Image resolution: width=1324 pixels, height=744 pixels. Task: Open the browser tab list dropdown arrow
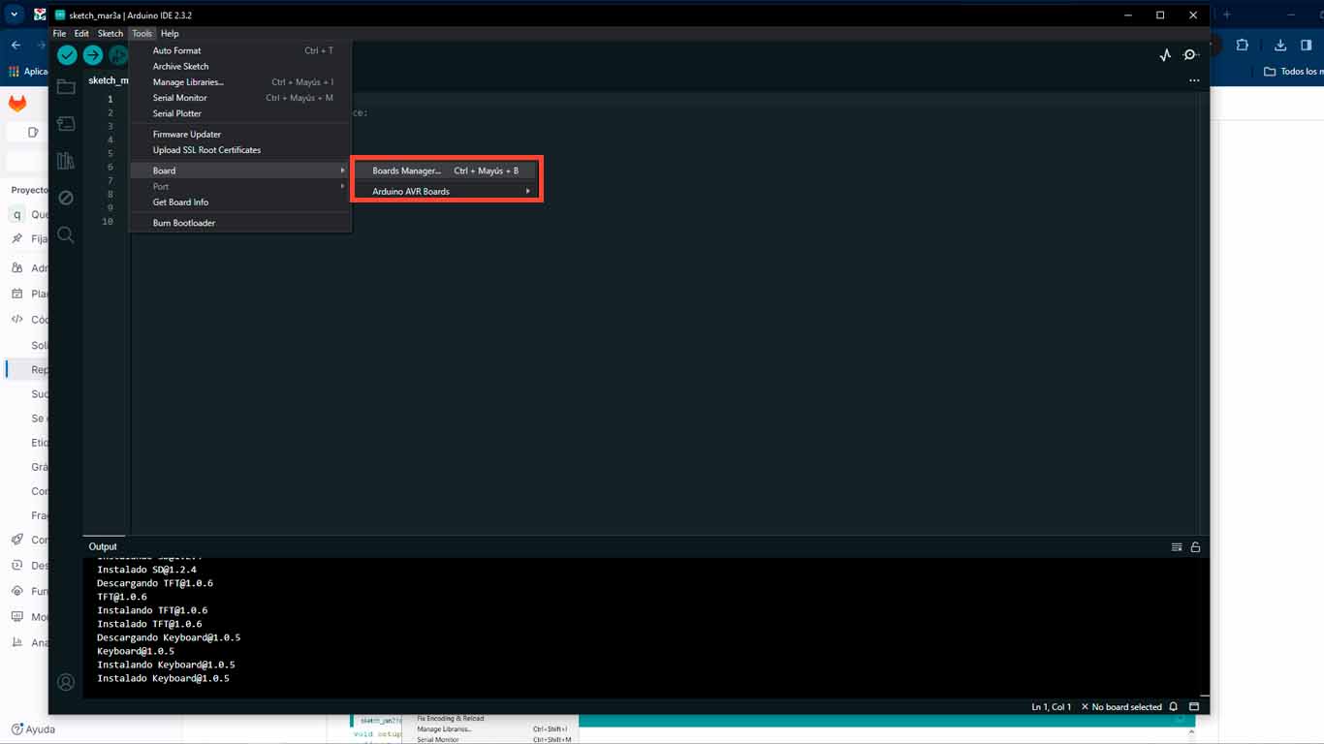15,15
